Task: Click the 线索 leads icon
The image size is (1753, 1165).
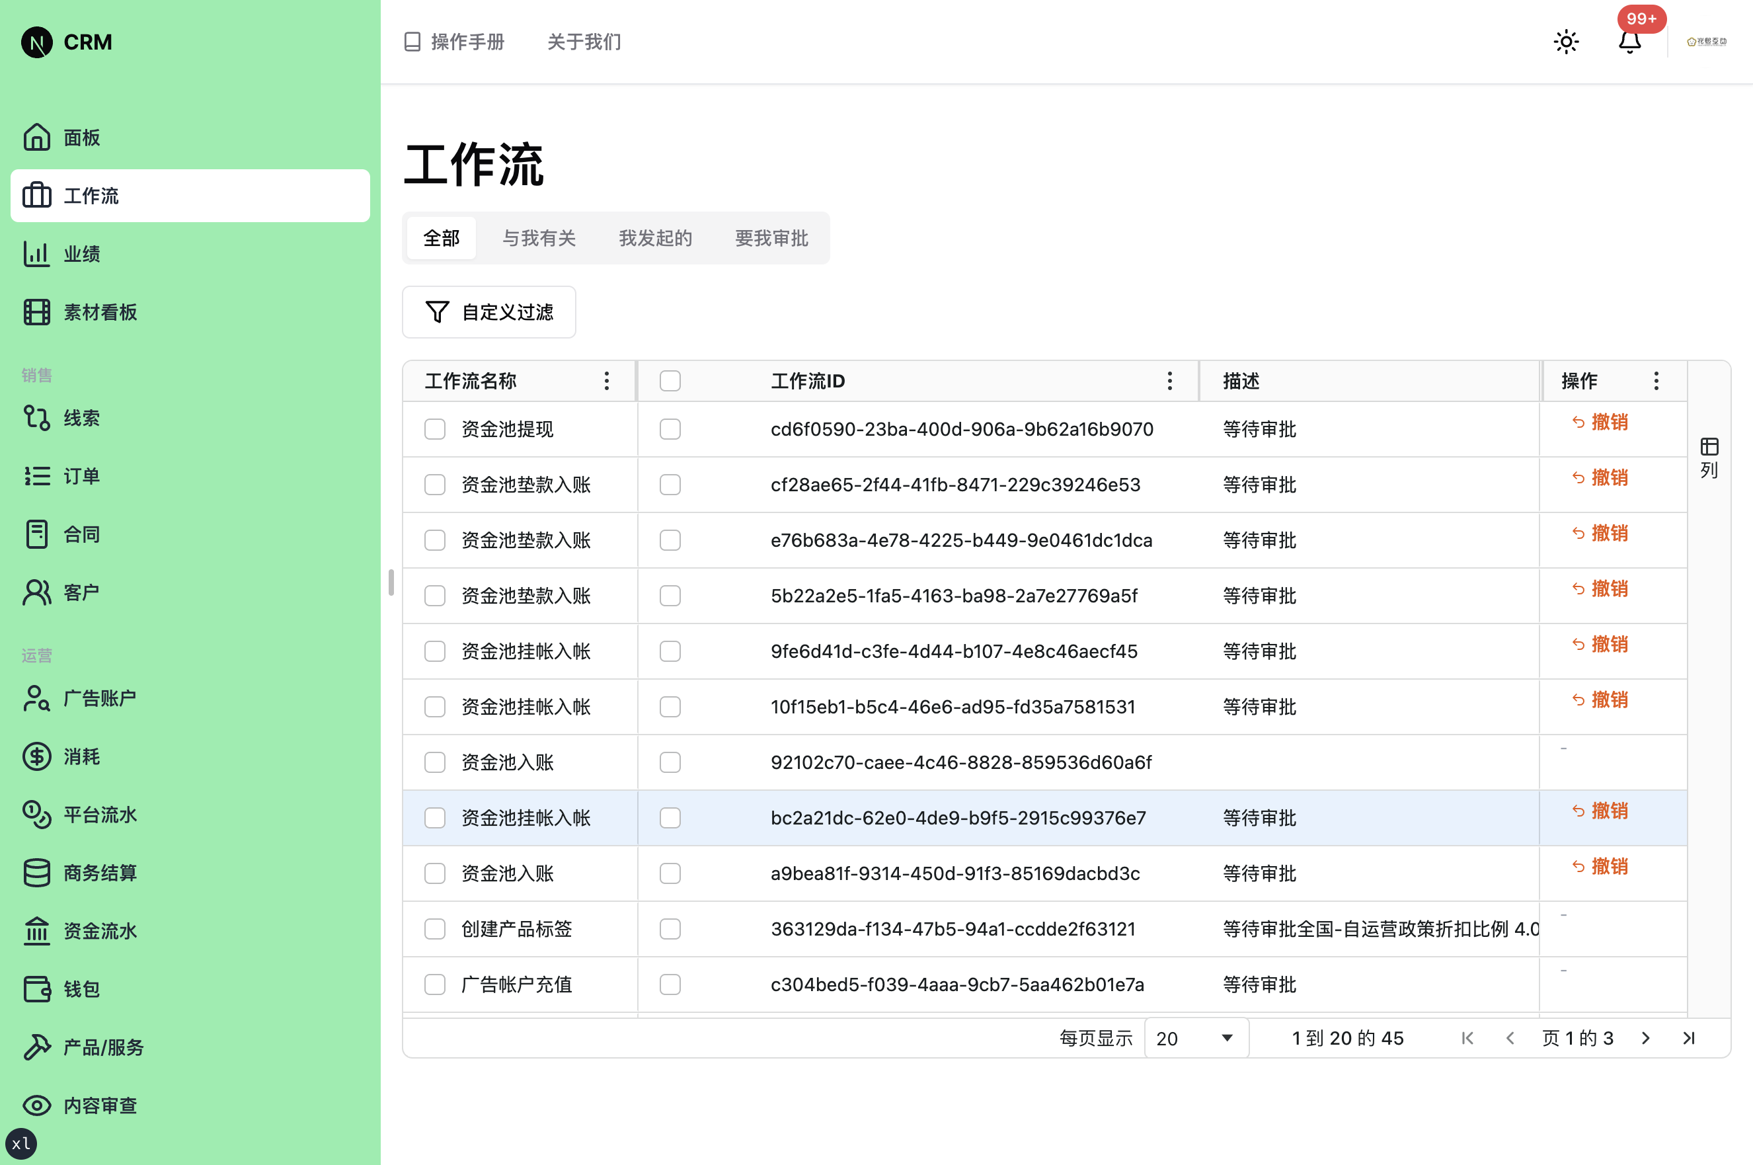Action: point(36,418)
